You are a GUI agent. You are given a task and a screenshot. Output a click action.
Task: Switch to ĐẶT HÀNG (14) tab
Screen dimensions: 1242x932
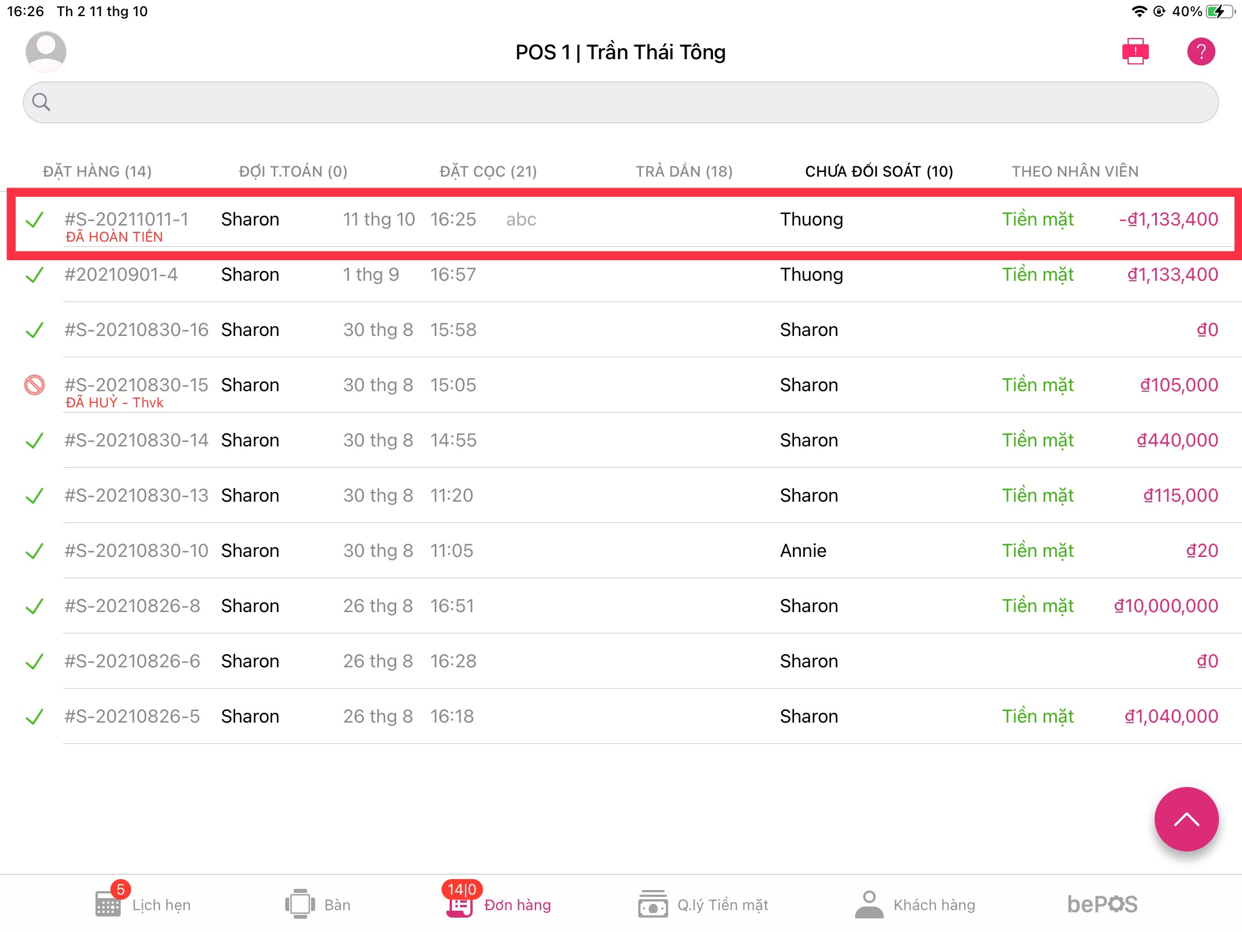pos(97,171)
